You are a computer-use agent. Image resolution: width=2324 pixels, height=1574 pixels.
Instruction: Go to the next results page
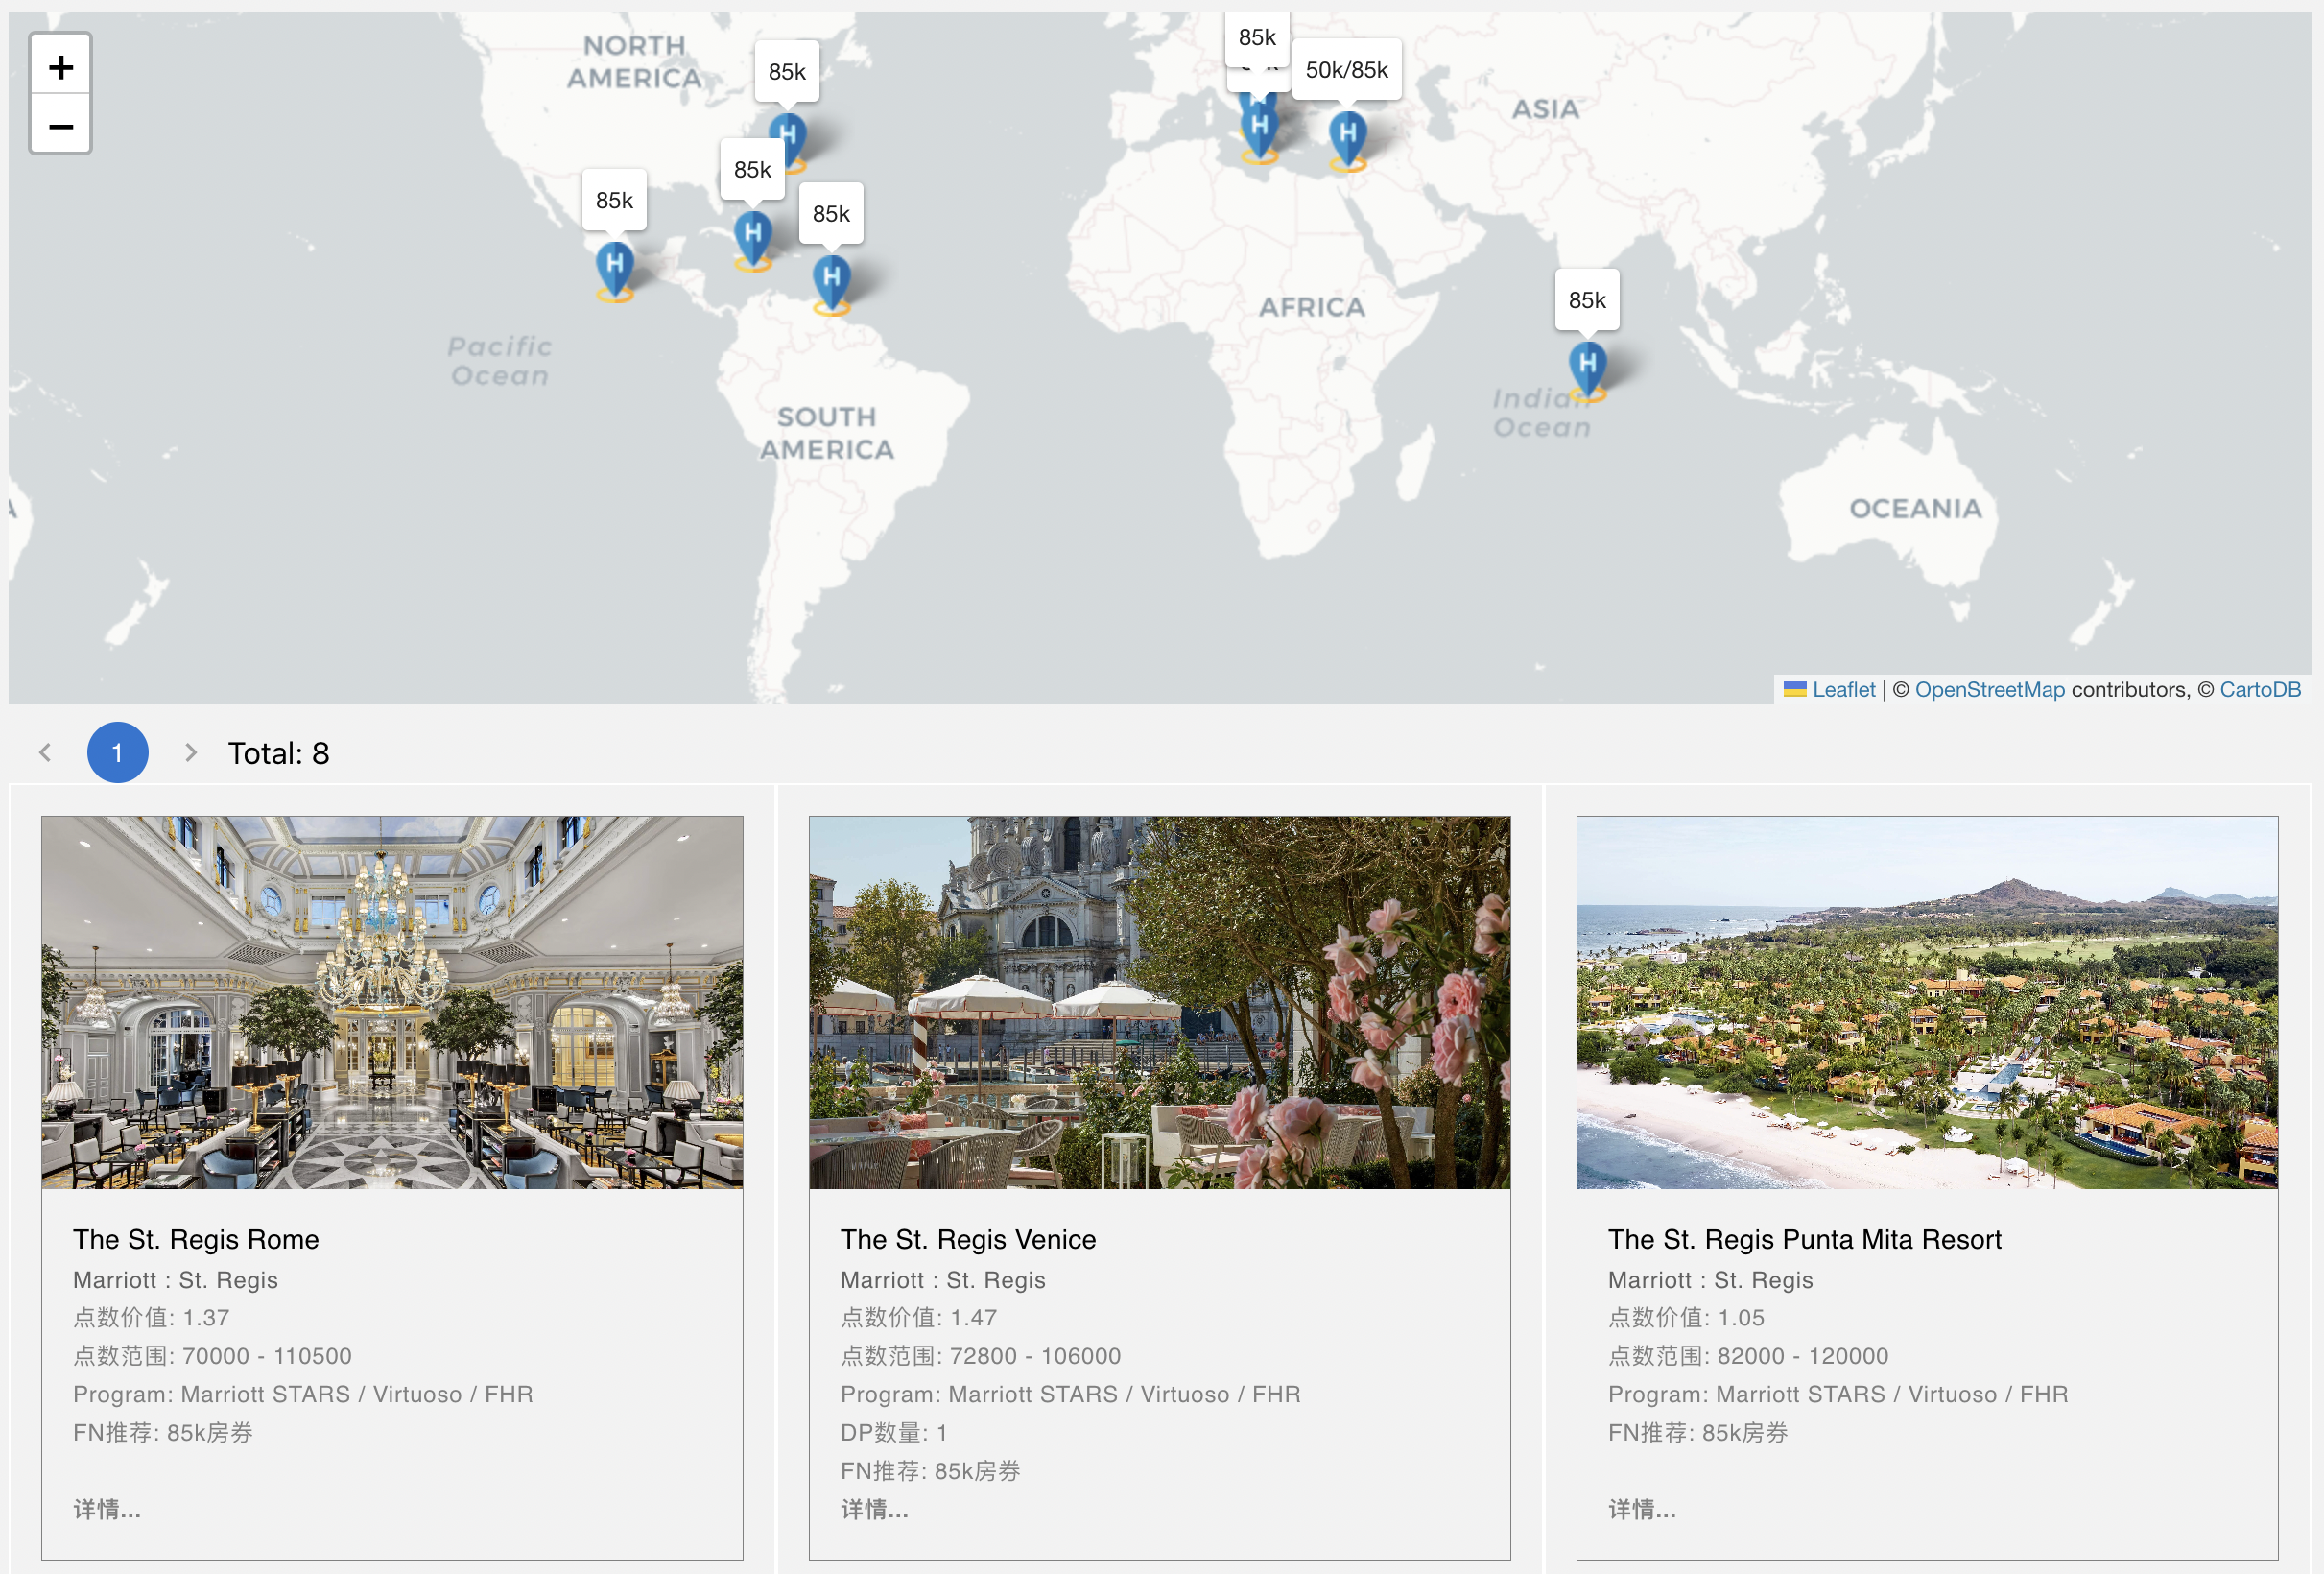point(190,752)
